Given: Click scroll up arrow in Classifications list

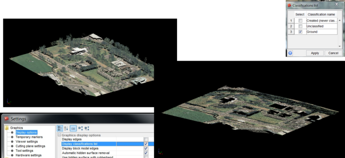Looking at the screenshot, I should tap(340, 20).
